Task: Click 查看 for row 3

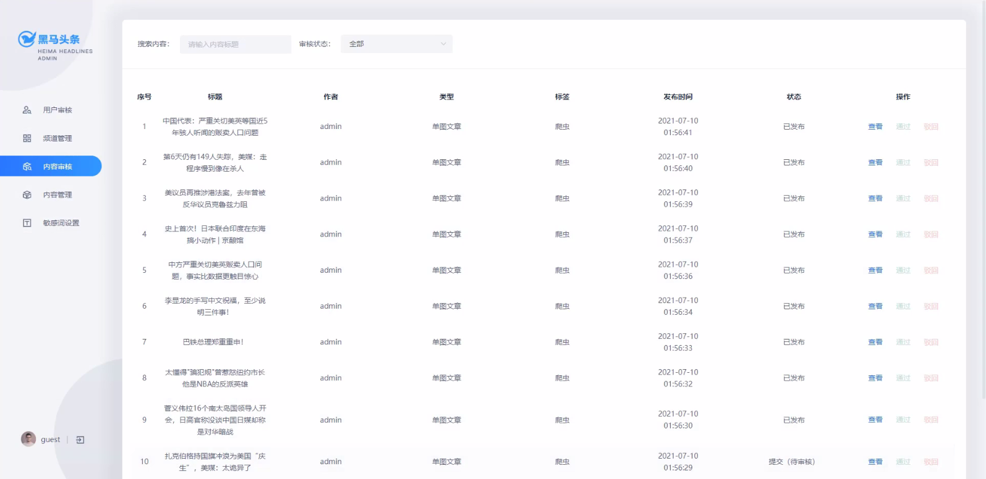Action: (x=875, y=198)
